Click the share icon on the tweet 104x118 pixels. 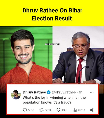click(92, 110)
